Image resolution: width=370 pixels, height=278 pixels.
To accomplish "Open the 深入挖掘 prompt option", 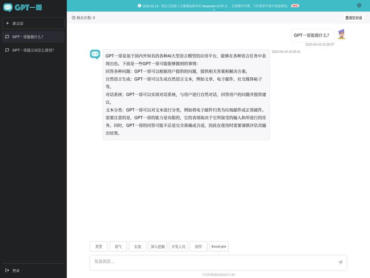I will click(x=158, y=247).
